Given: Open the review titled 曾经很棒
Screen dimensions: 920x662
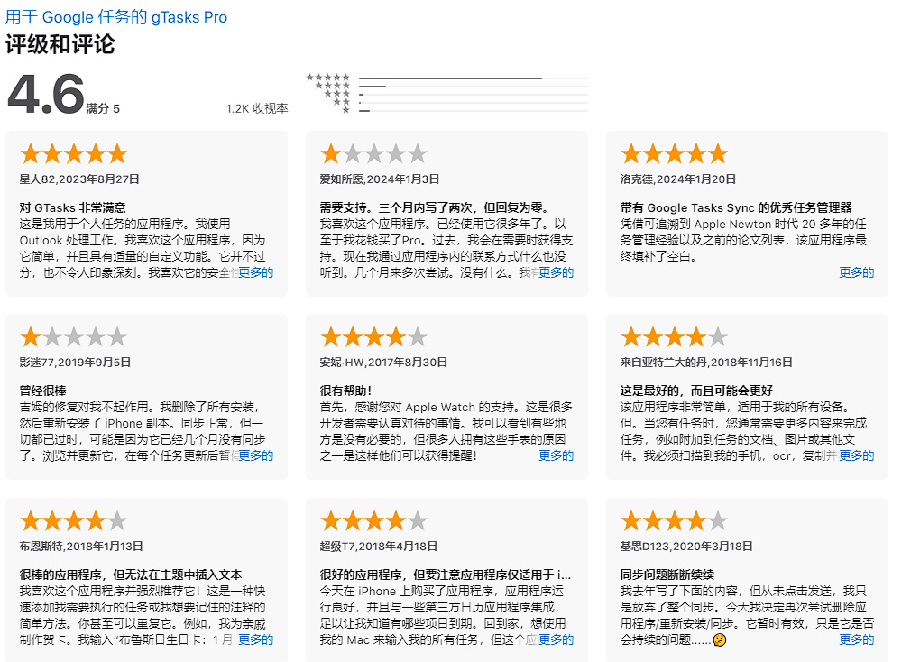Looking at the screenshot, I should [x=42, y=391].
